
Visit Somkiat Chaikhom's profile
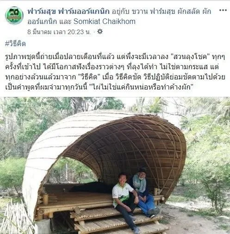pos(105,22)
